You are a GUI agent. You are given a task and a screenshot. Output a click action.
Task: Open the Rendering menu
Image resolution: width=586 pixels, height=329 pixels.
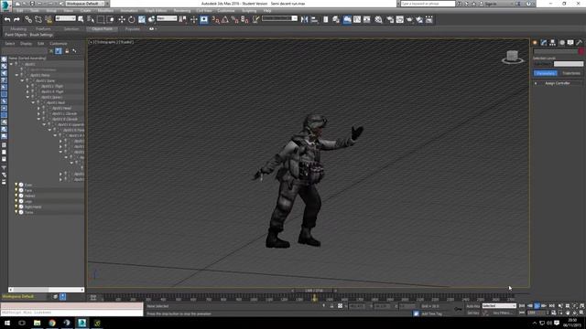click(x=182, y=10)
